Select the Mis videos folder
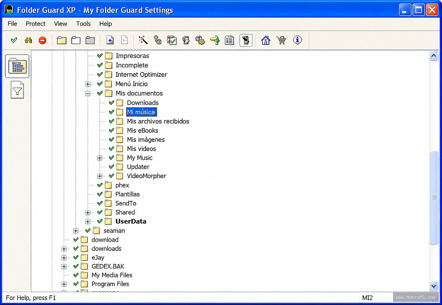The width and height of the screenshot is (442, 305). 141,149
